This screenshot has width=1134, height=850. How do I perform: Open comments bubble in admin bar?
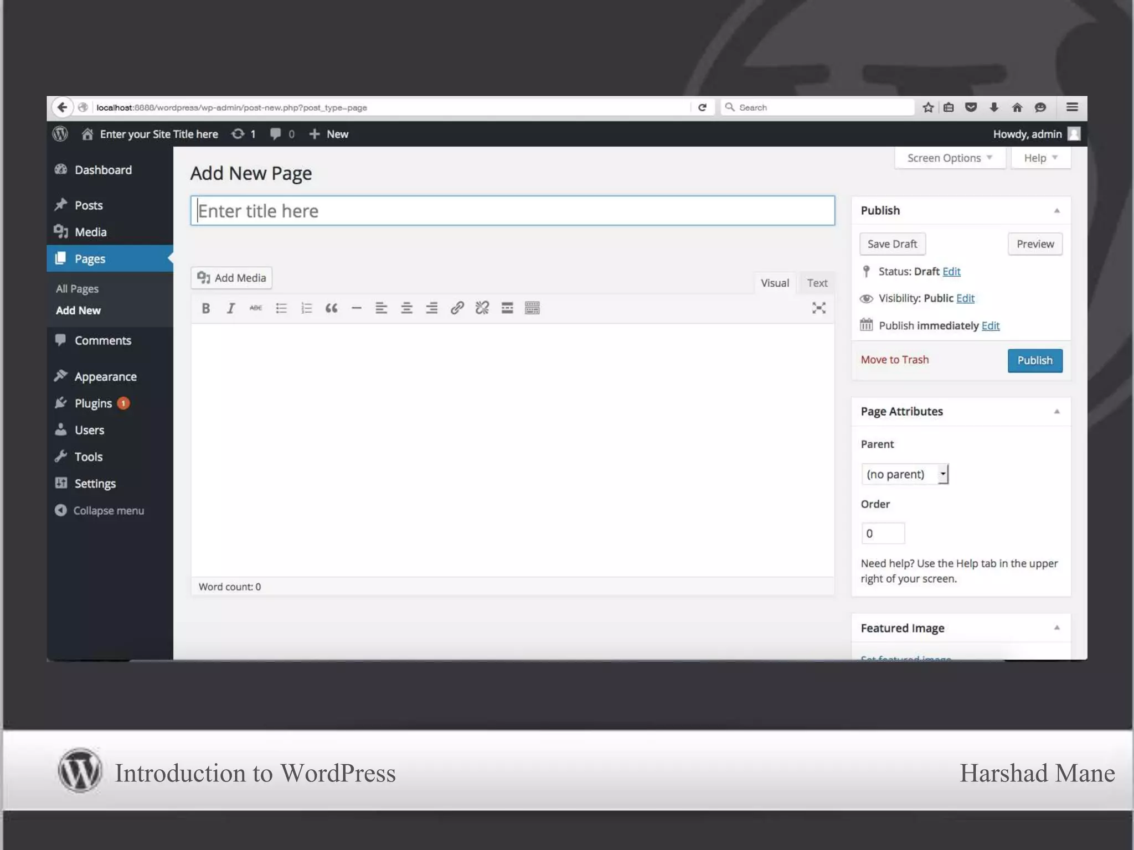[282, 134]
